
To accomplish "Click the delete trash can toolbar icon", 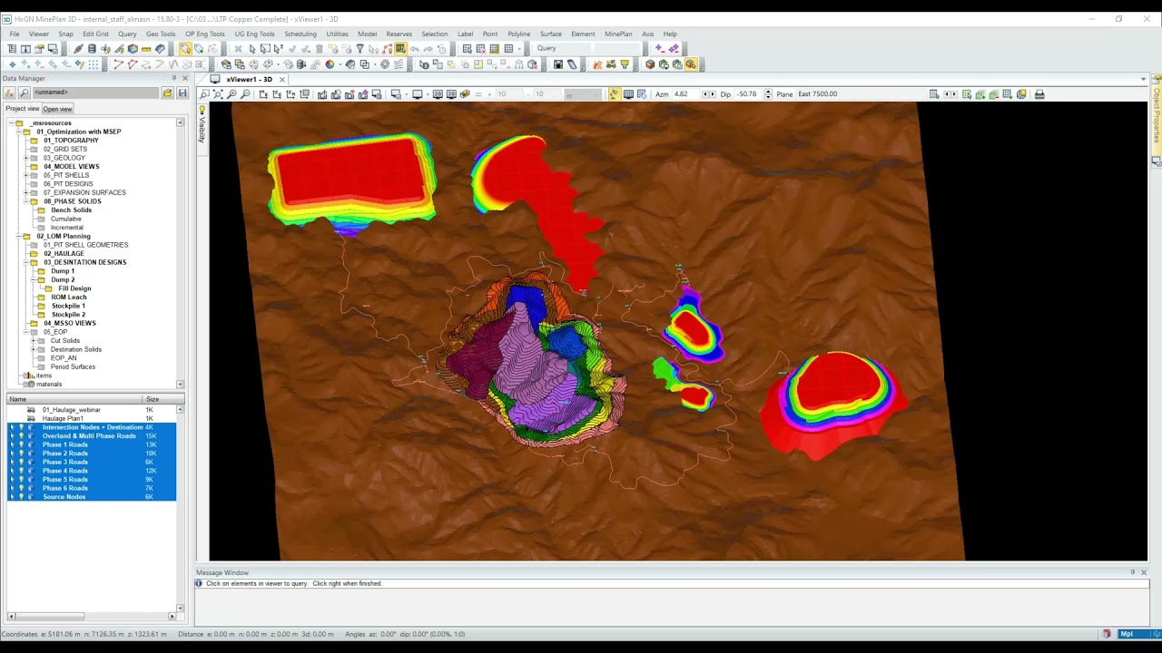I will click(x=319, y=48).
